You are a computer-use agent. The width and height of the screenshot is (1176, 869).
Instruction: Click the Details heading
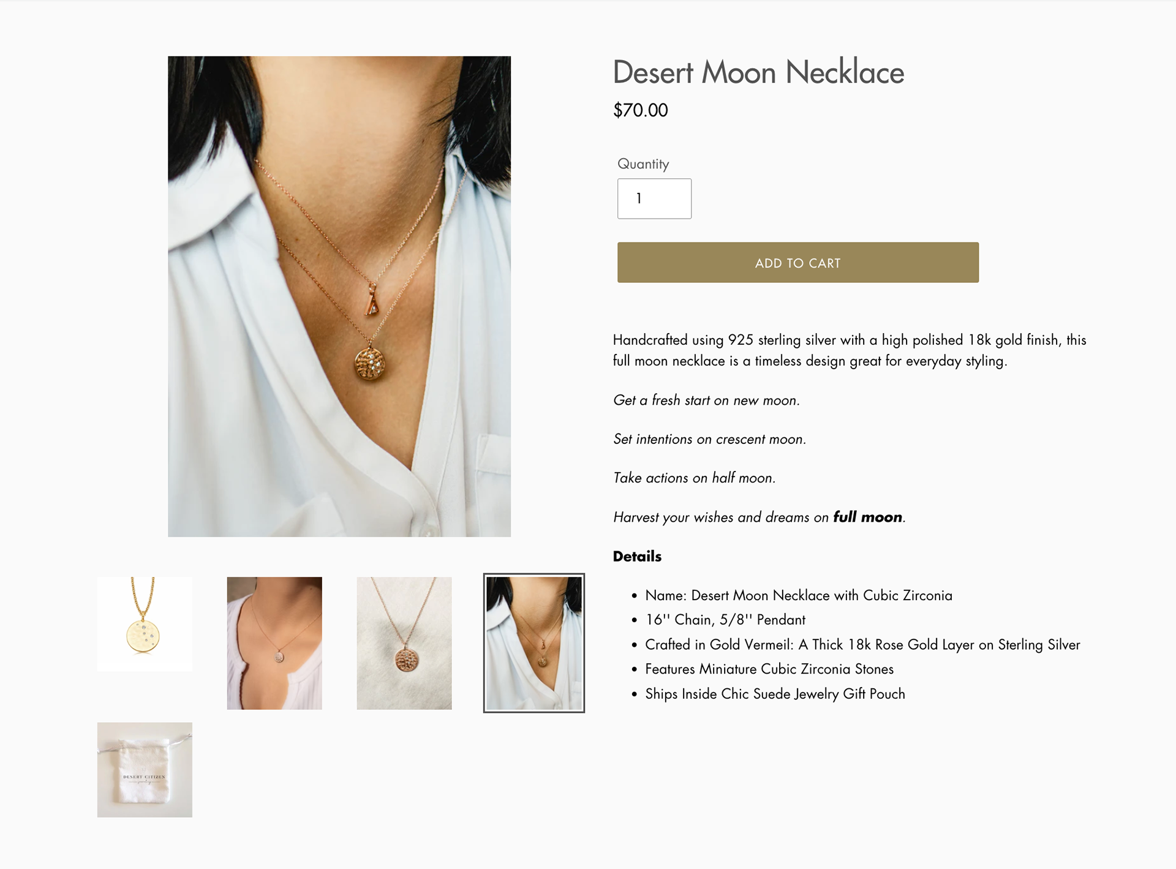637,557
